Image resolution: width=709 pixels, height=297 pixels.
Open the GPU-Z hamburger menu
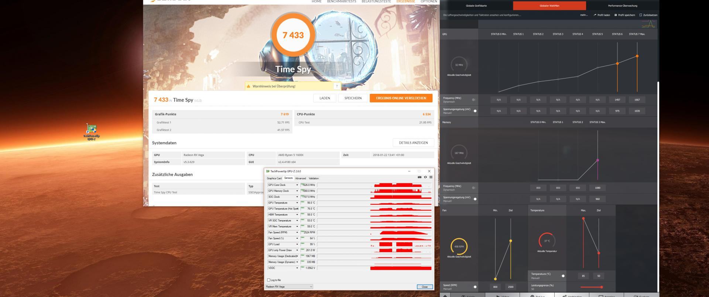tap(431, 177)
